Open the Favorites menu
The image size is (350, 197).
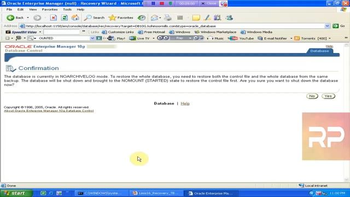coord(50,9)
